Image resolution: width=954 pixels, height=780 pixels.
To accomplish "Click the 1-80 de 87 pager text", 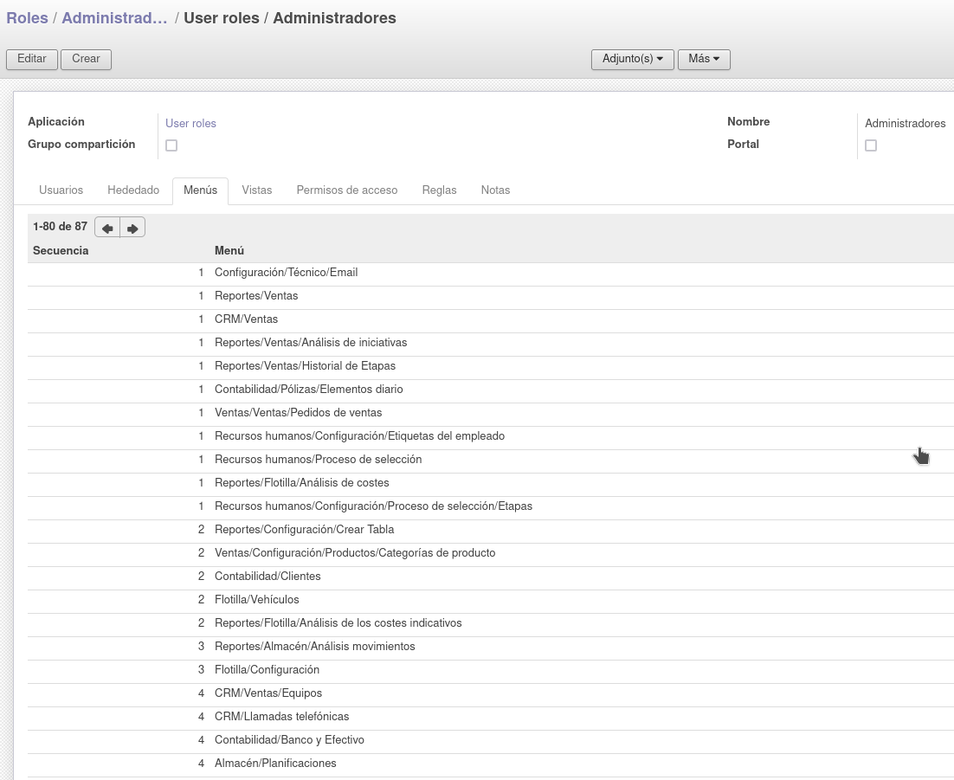I will click(61, 226).
